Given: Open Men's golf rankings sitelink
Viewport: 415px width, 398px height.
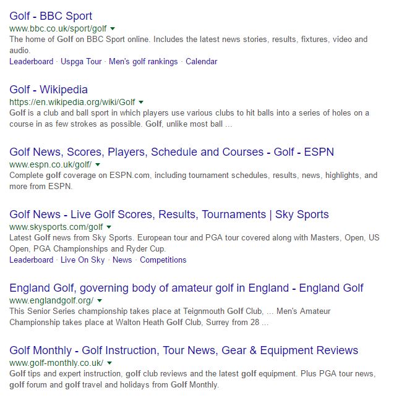Looking at the screenshot, I should point(143,61).
